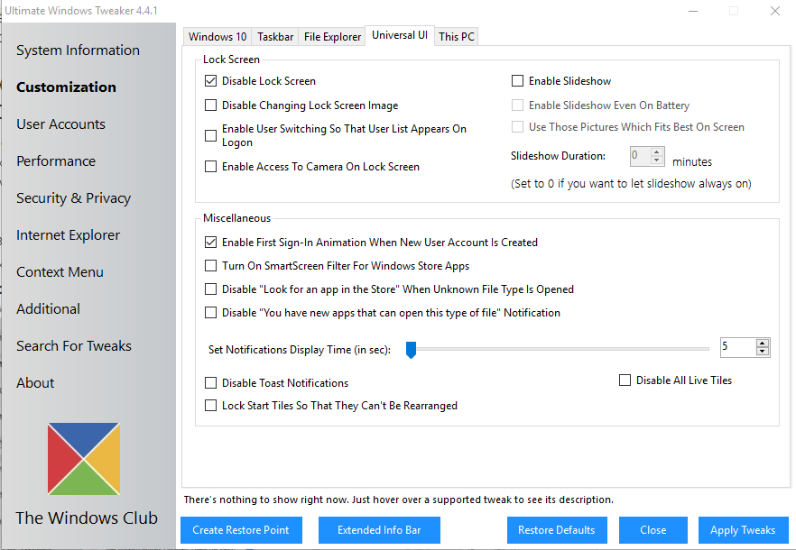Turn On SmartScreen Filter for Store Apps
The image size is (796, 550).
point(210,265)
